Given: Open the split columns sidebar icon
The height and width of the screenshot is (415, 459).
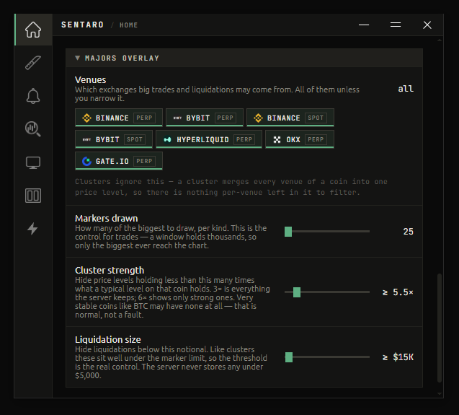Looking at the screenshot, I should tap(33, 196).
